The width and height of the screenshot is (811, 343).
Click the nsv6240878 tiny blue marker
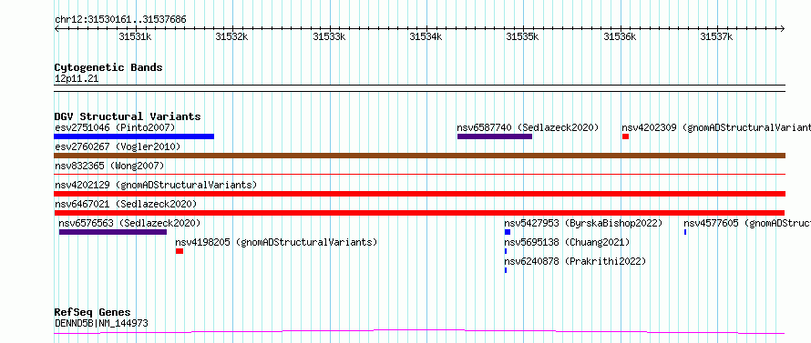[x=506, y=270]
